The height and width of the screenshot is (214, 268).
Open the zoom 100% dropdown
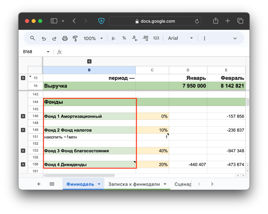pos(93,38)
